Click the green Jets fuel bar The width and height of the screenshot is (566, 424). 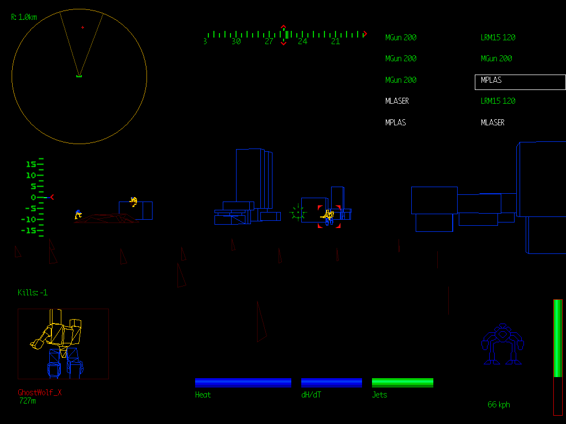[402, 383]
